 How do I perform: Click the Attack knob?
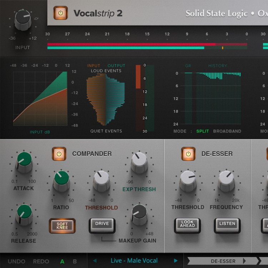24,162
